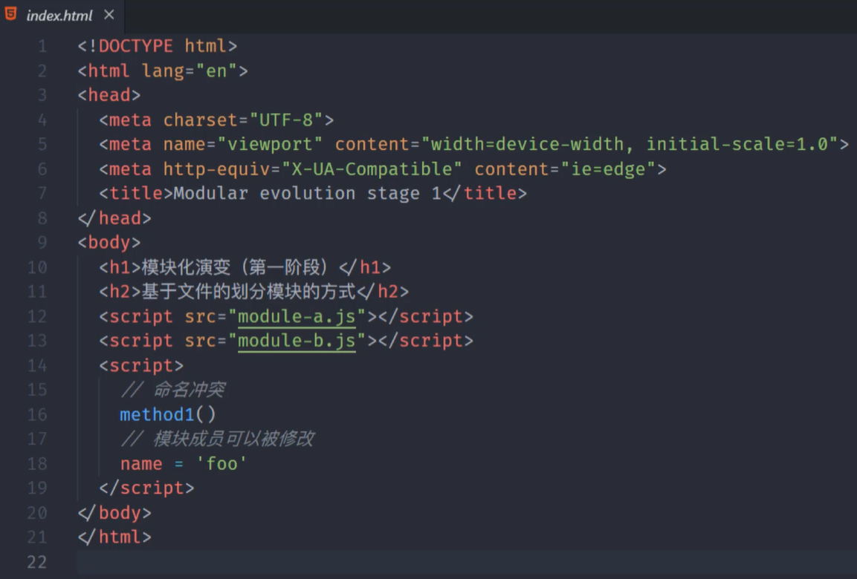Click the DOCTYPE keyword on line 1
Viewport: 857px width, 579px height.
coord(135,46)
